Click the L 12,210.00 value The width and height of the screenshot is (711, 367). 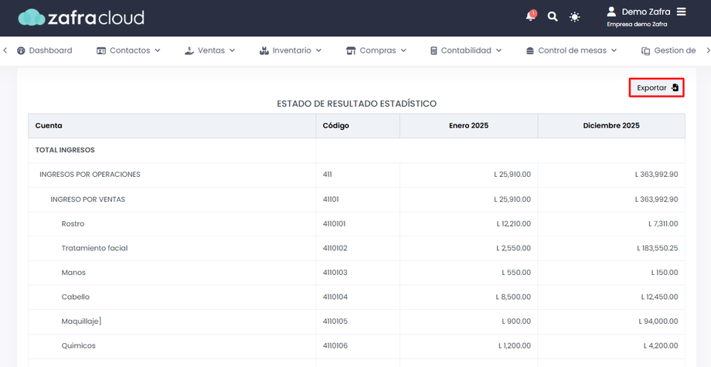click(x=513, y=224)
